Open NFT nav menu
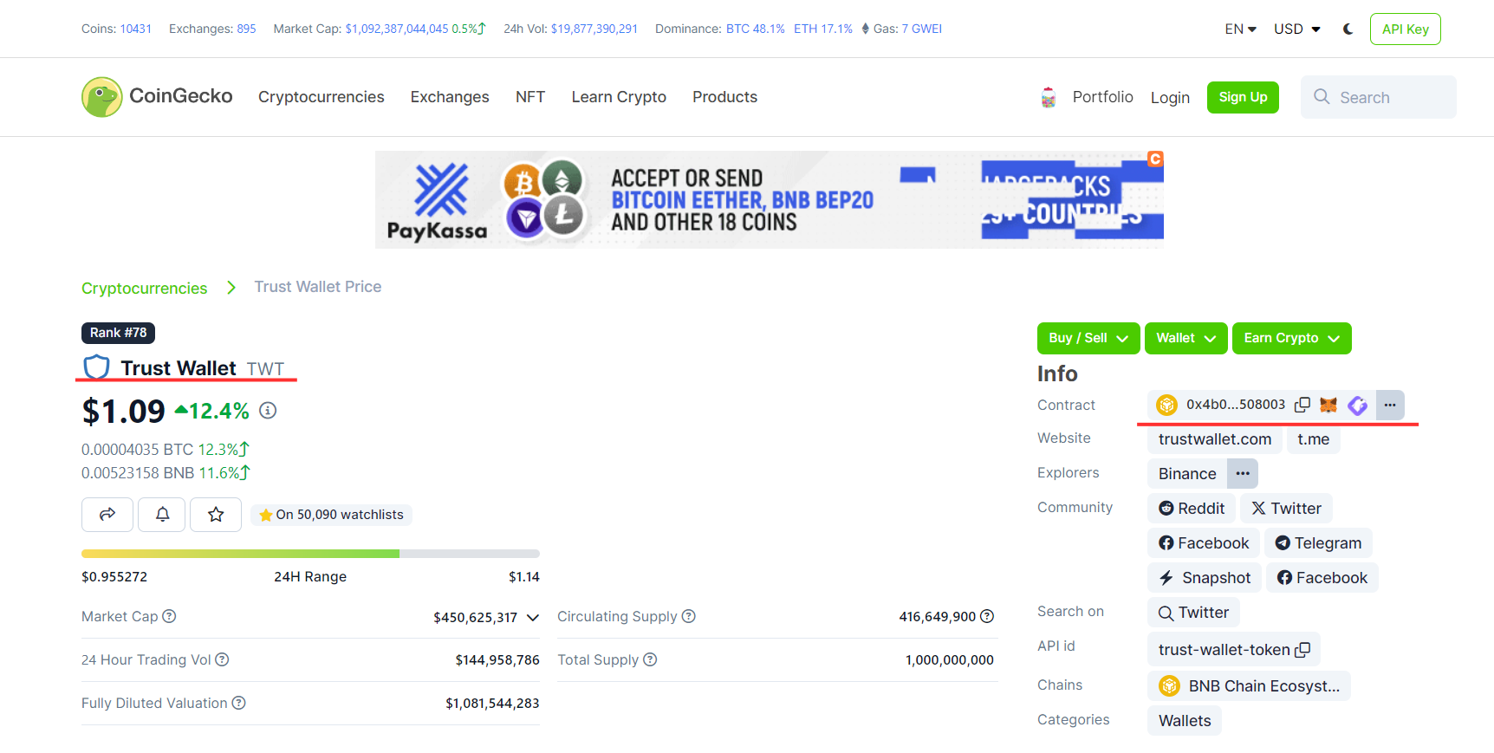Image resolution: width=1494 pixels, height=753 pixels. 530,97
